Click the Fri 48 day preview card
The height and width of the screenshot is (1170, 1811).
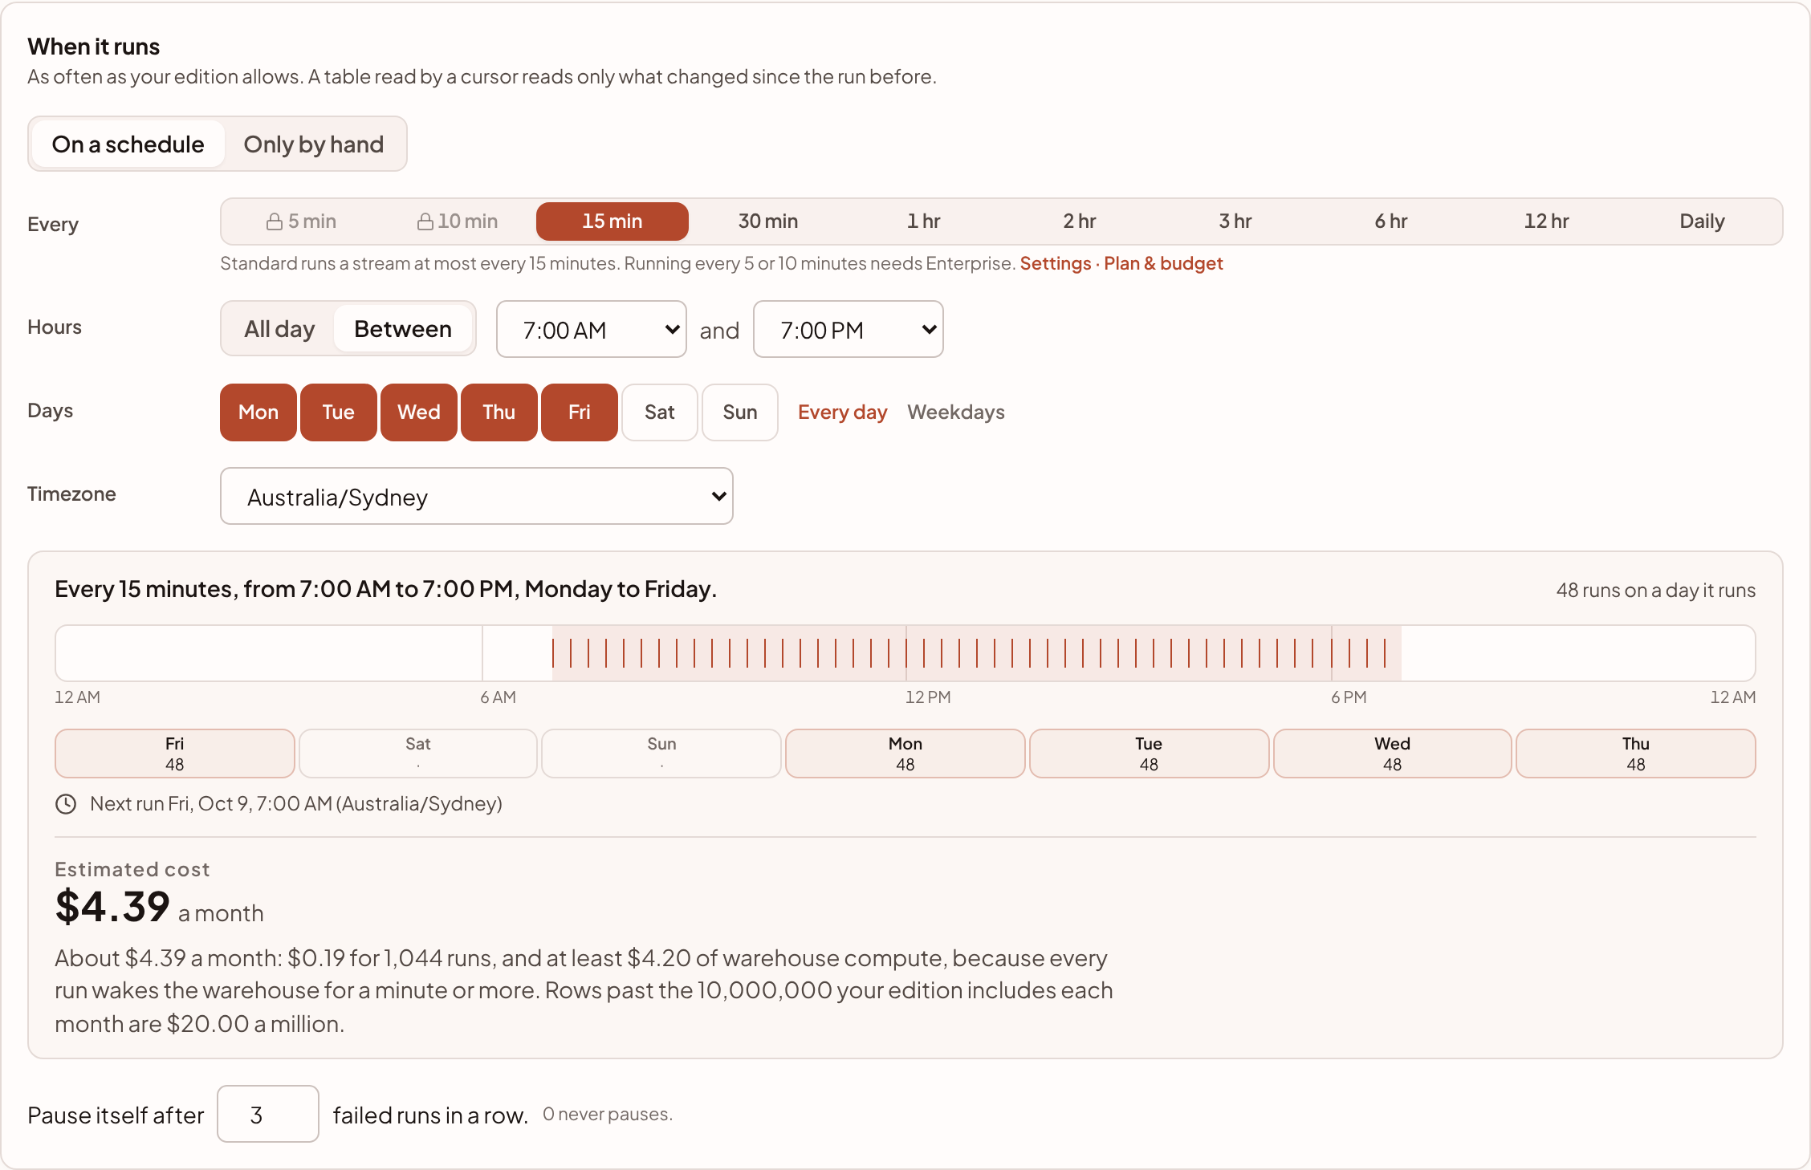(175, 754)
